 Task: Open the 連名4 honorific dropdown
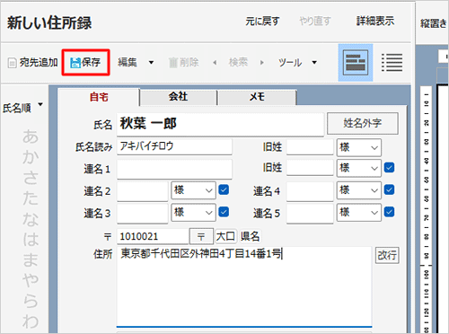359,190
